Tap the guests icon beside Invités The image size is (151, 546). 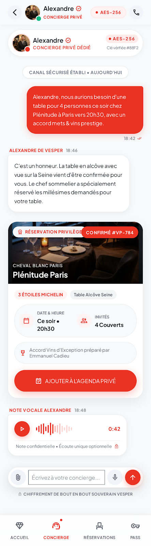(x=84, y=321)
